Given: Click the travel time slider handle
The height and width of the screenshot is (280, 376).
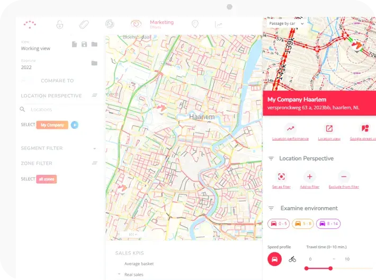Looking at the screenshot, I should click(330, 268).
